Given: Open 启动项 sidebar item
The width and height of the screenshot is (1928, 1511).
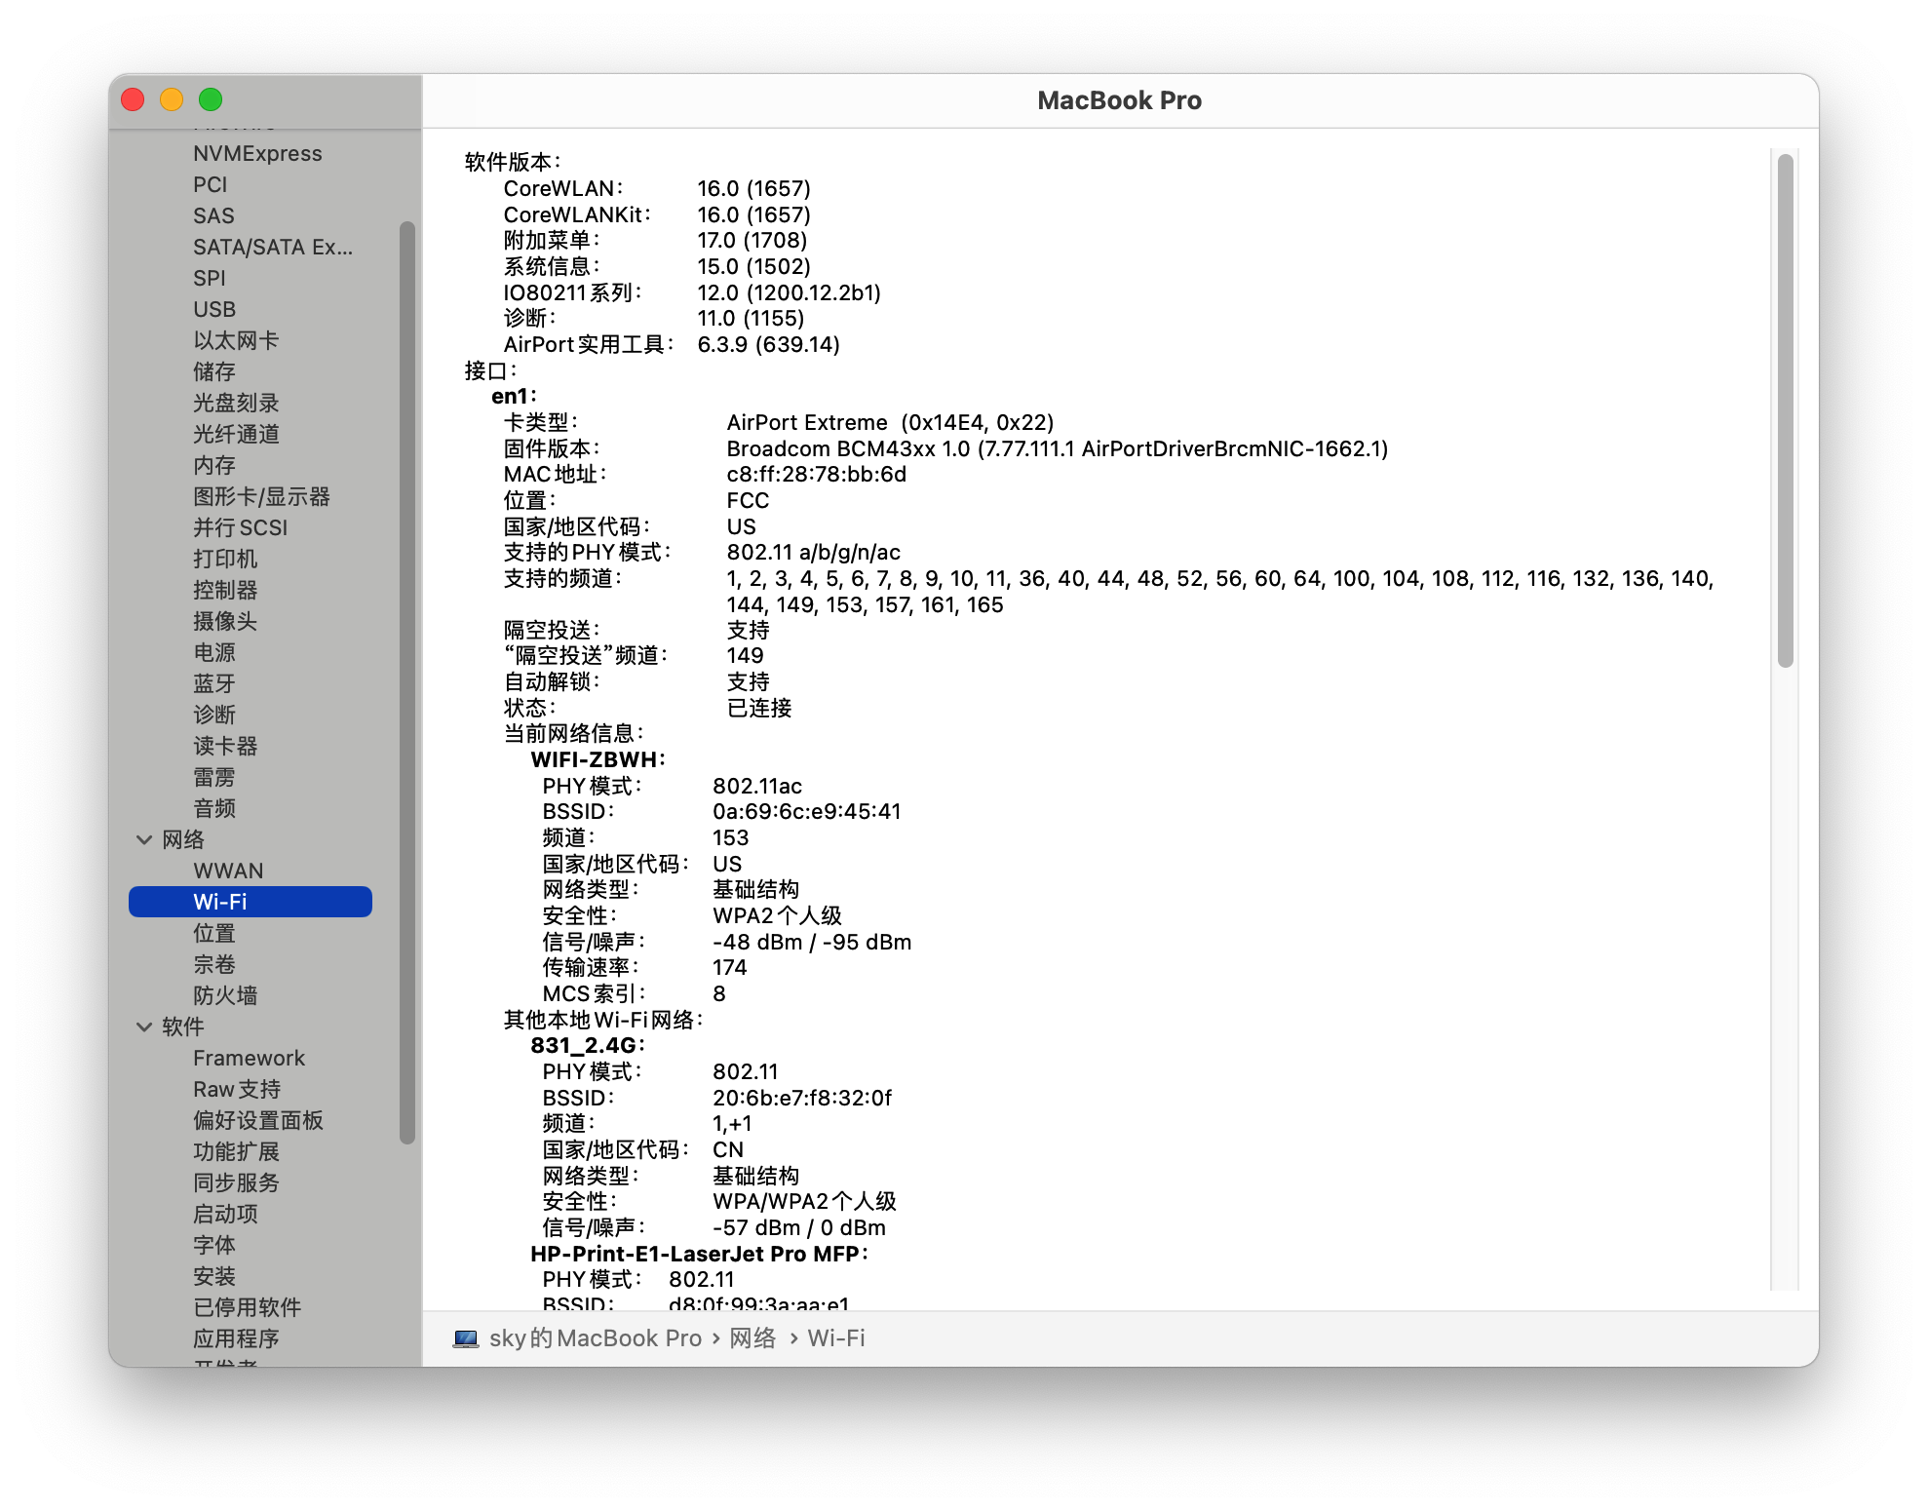Looking at the screenshot, I should [x=225, y=1214].
